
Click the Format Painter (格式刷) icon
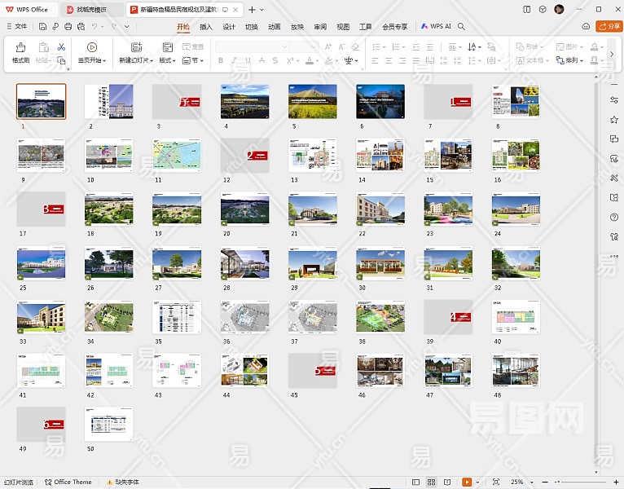pyautogui.click(x=20, y=48)
